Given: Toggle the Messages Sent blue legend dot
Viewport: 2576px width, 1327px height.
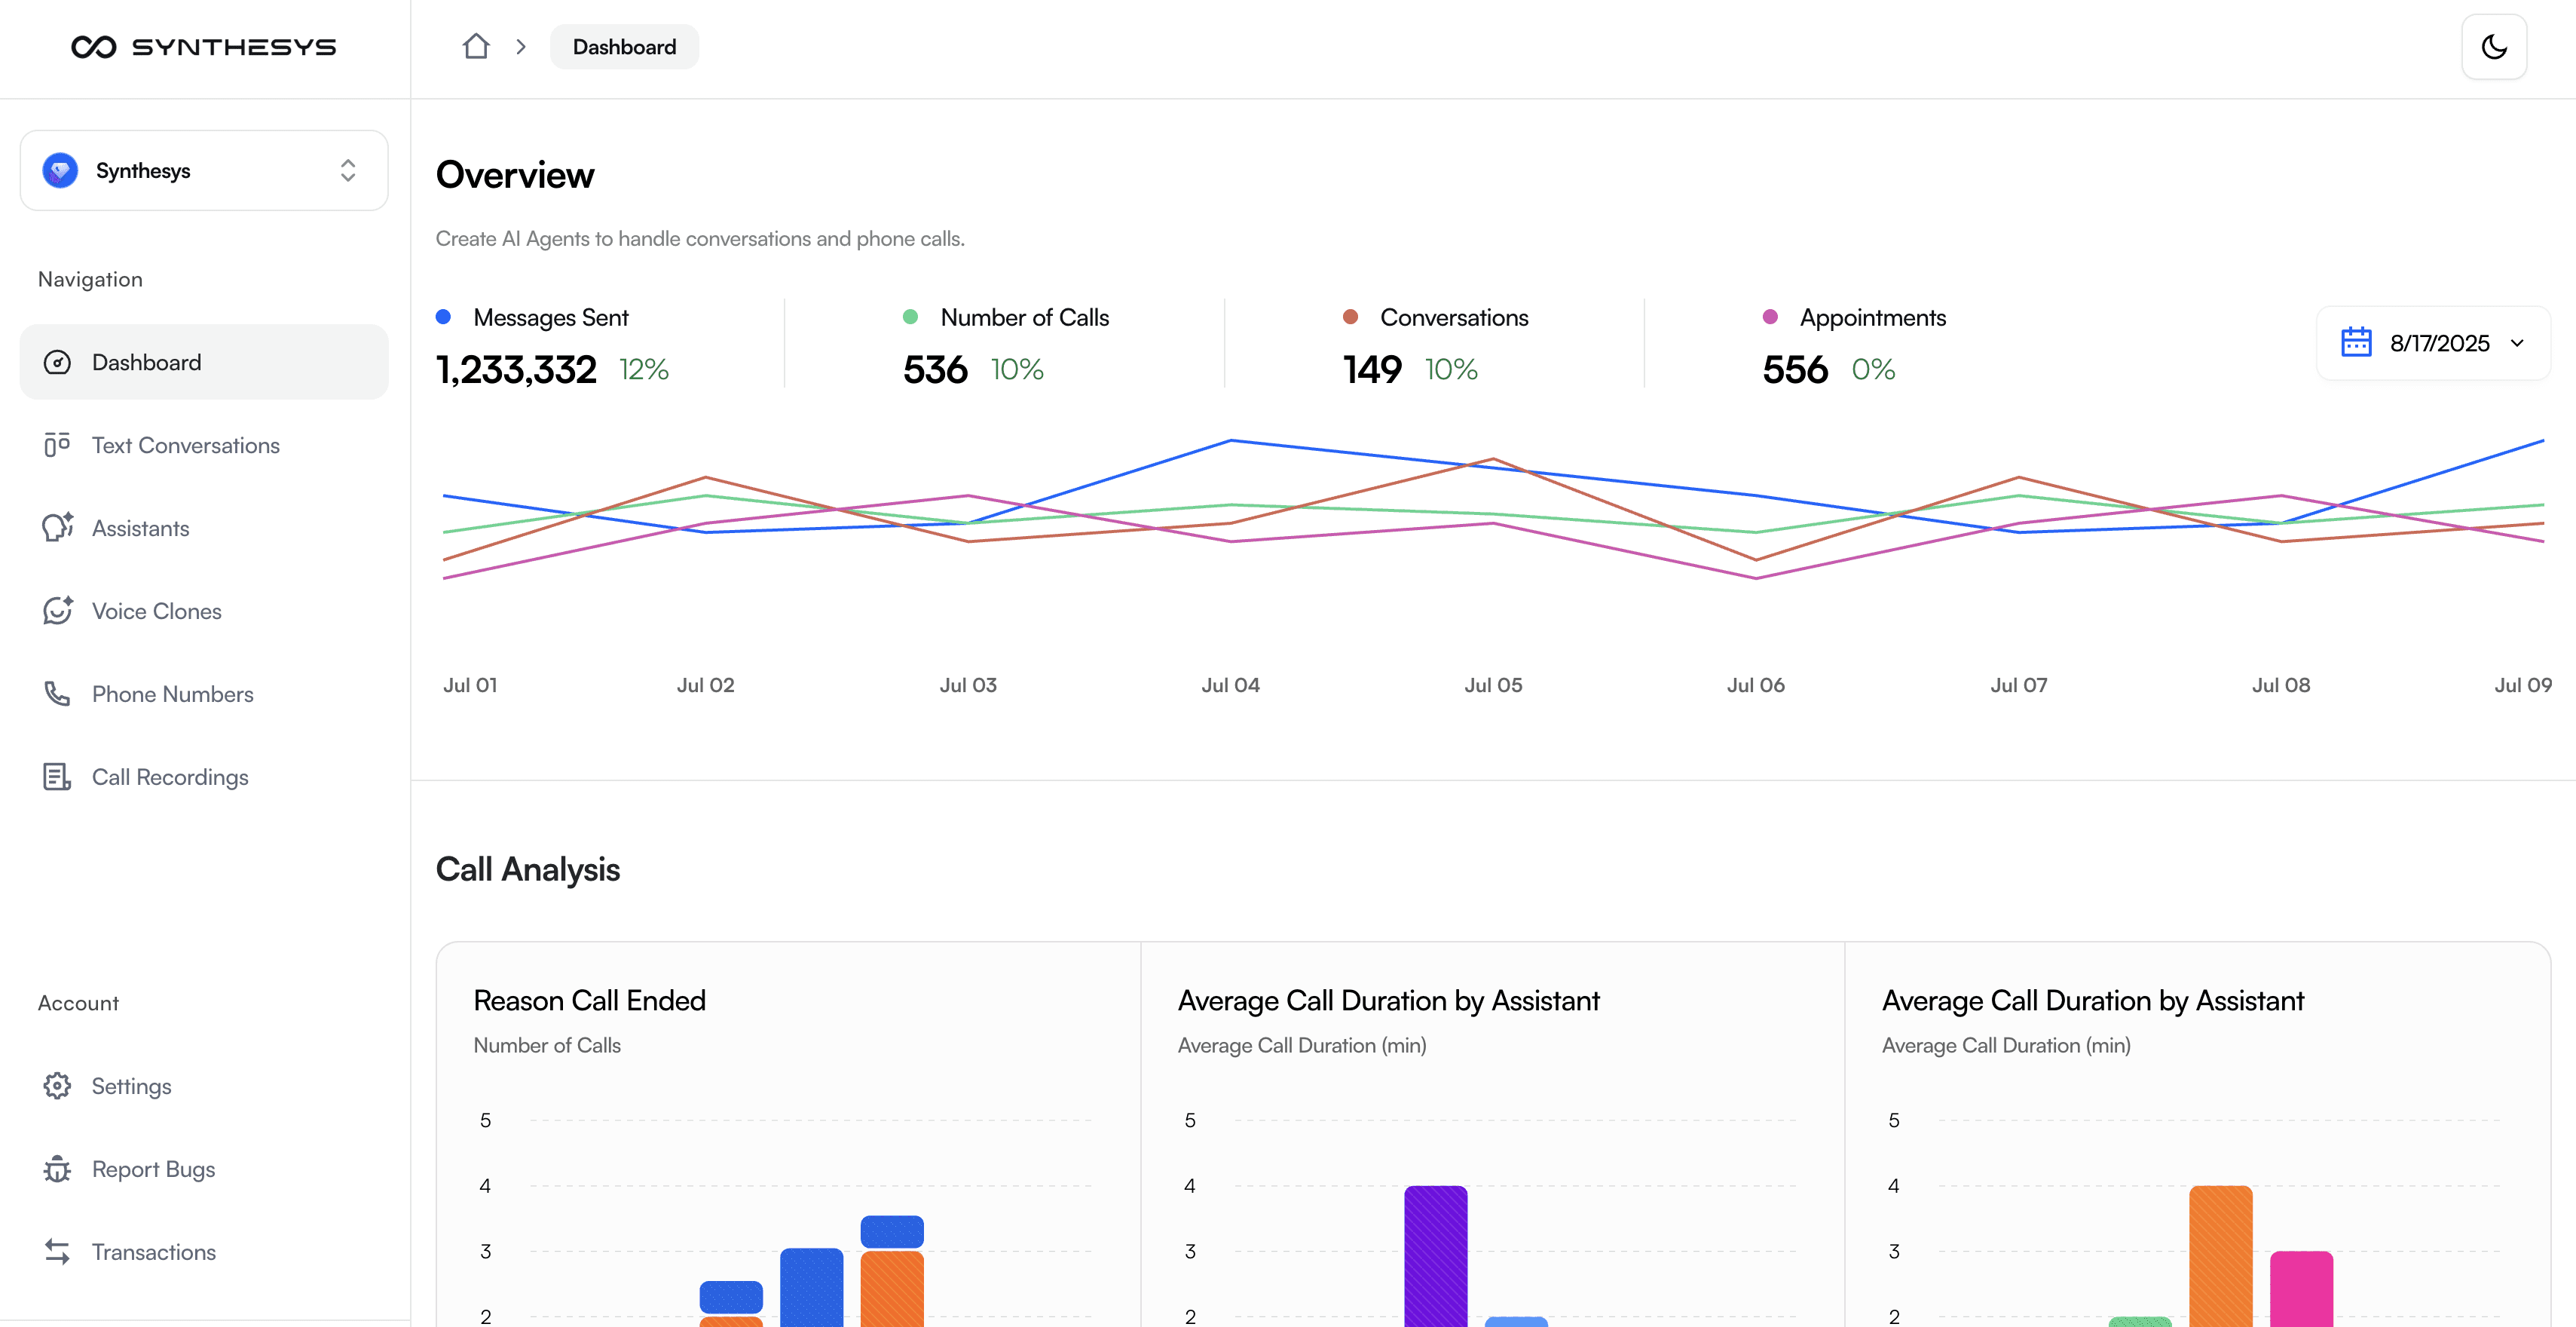Looking at the screenshot, I should click(x=444, y=317).
